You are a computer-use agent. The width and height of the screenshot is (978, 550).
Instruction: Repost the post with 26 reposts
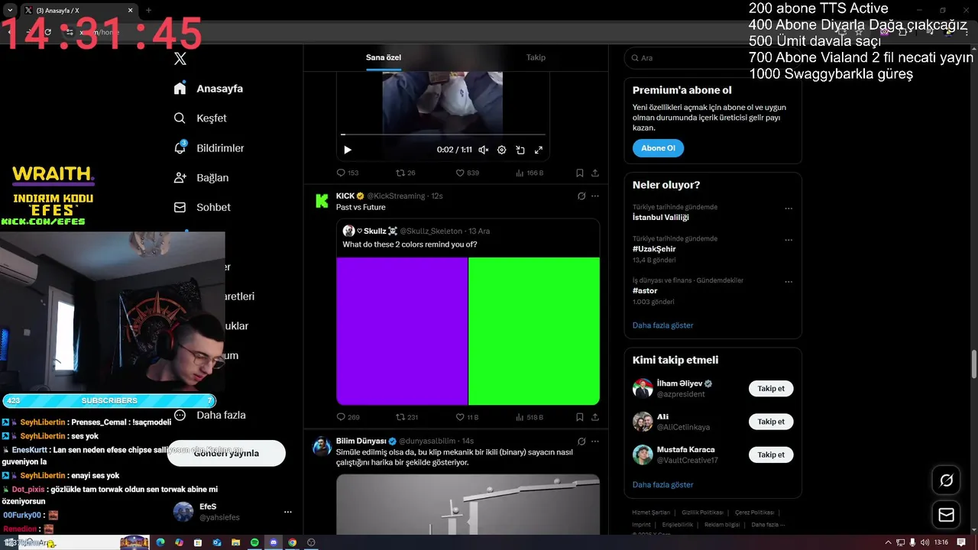406,173
